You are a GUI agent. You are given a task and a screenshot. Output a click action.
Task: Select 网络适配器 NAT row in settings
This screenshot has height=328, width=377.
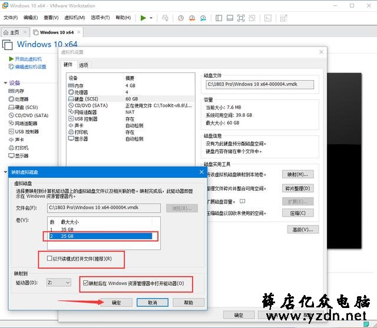tap(131, 112)
